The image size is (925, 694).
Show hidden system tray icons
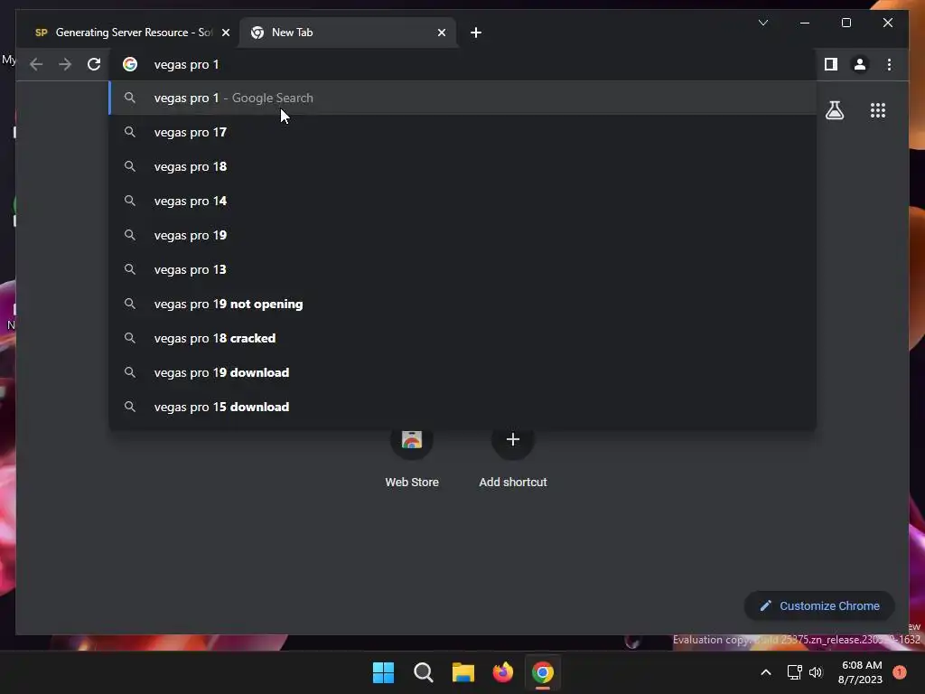coord(766,672)
